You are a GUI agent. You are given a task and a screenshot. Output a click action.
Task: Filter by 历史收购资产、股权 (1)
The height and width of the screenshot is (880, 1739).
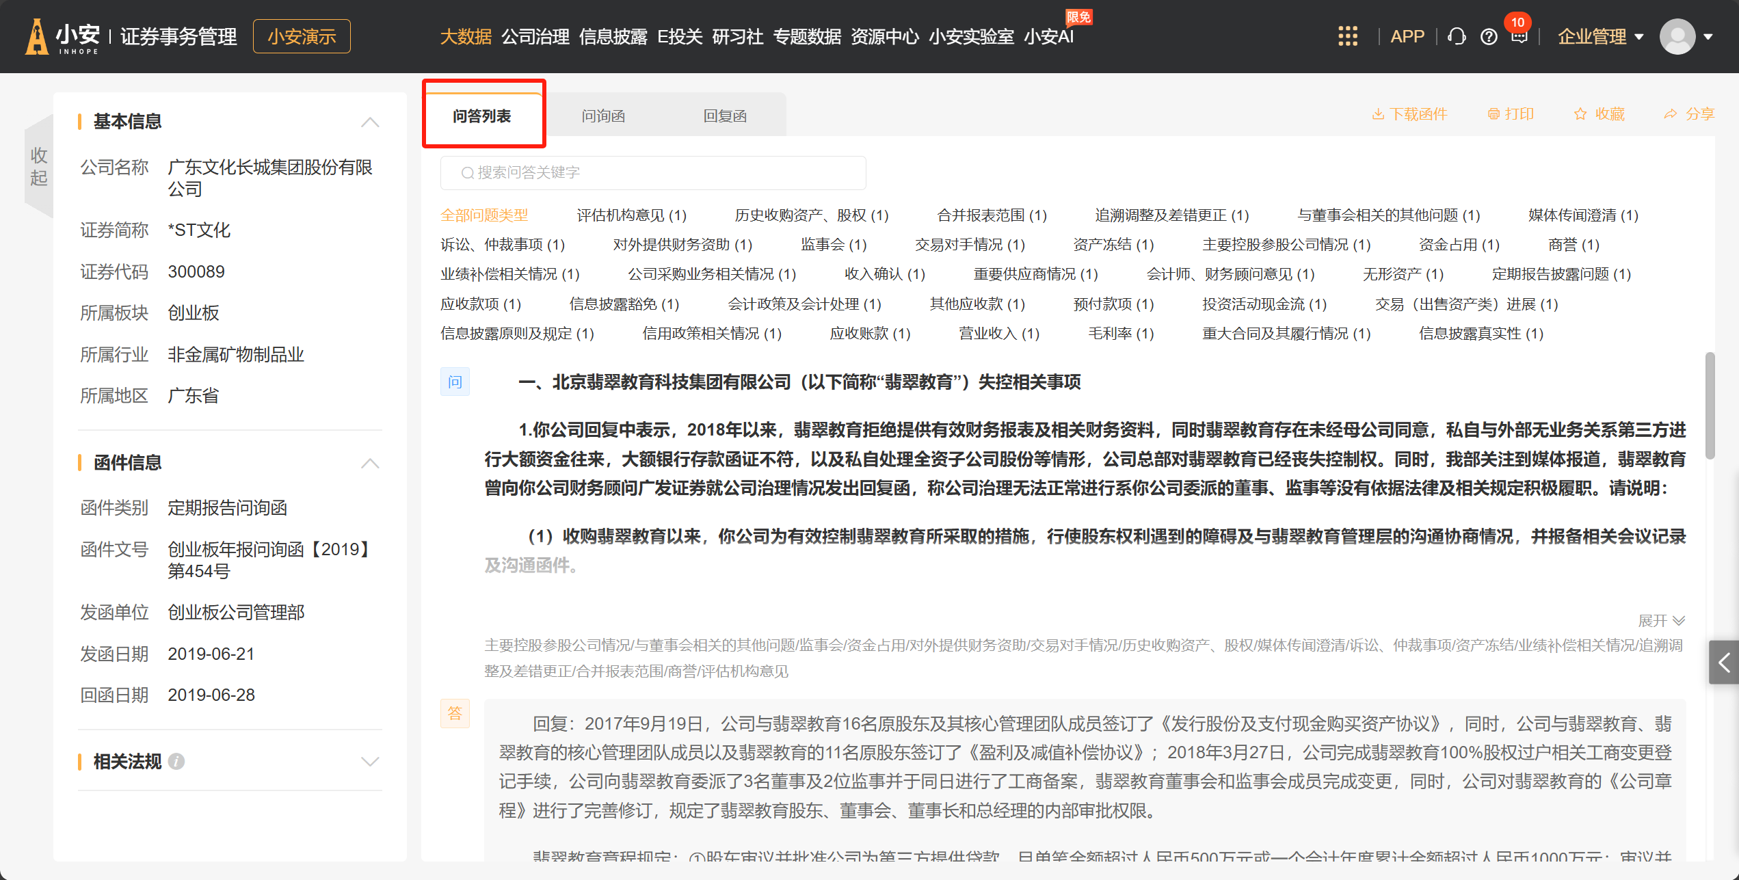click(x=811, y=215)
